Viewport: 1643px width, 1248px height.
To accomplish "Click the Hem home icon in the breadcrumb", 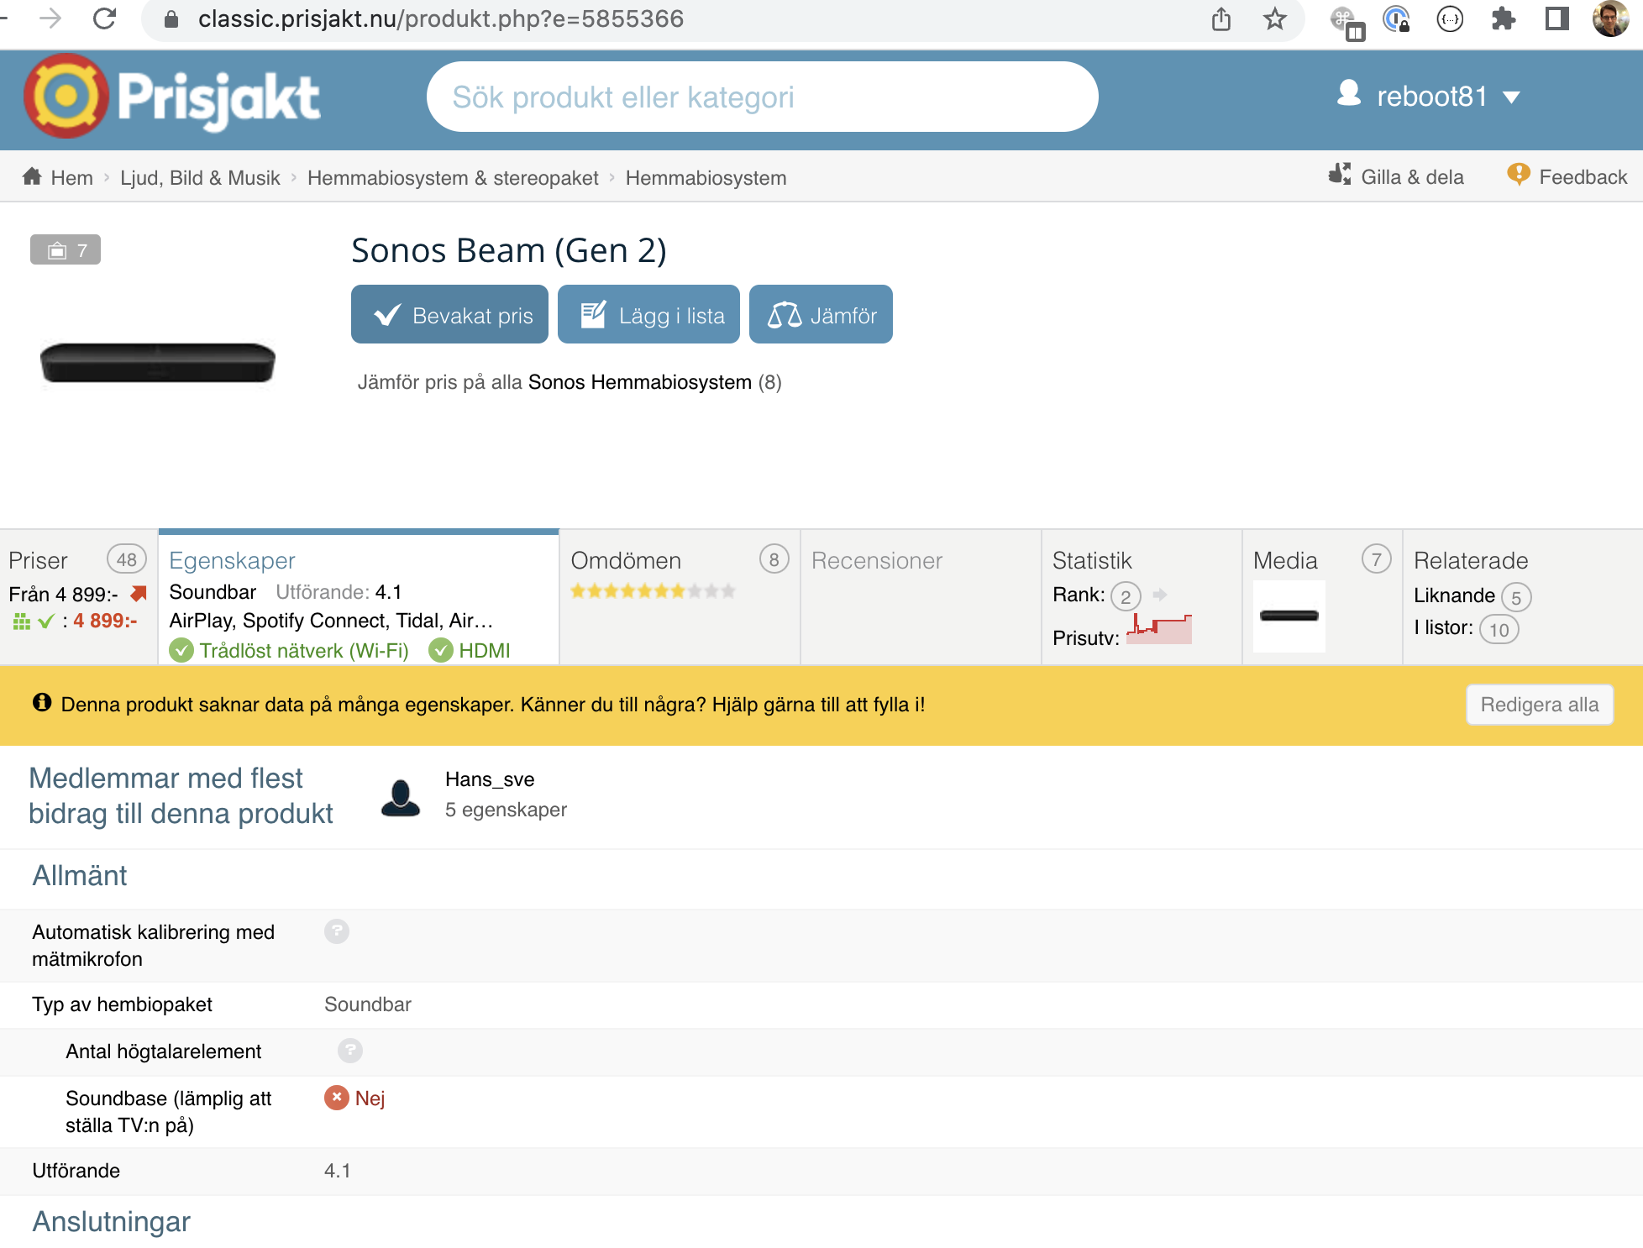I will coord(33,176).
